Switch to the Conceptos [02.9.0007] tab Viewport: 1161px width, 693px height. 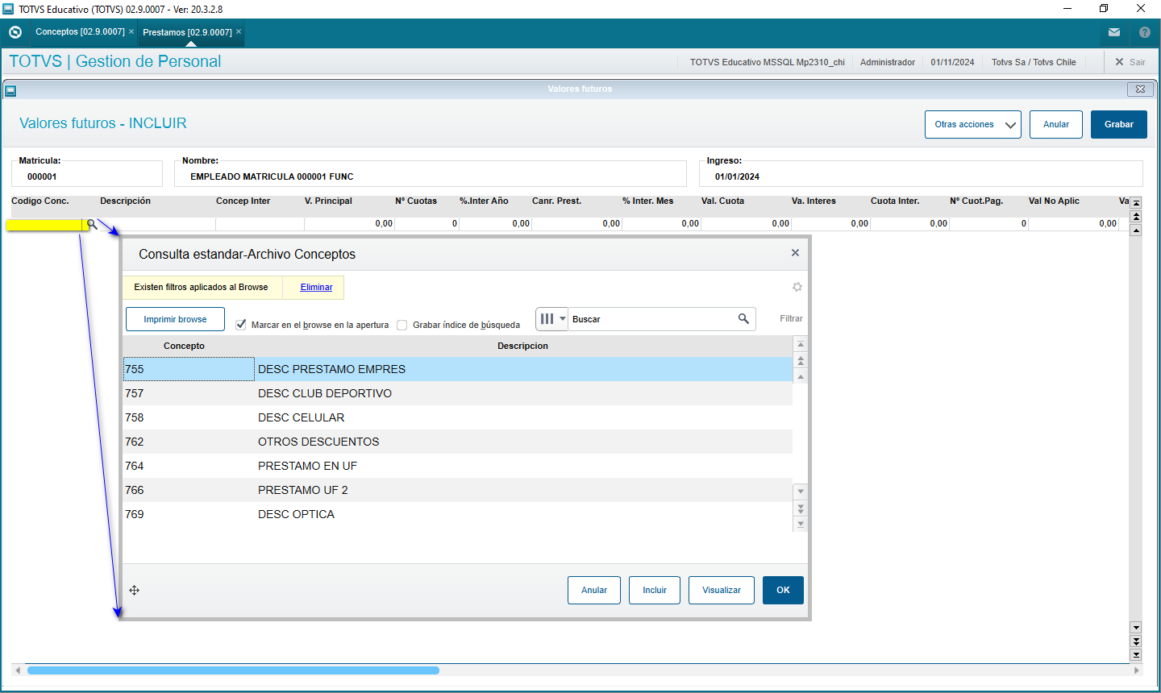click(80, 31)
